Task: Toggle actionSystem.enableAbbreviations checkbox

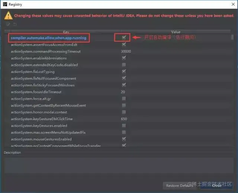Action: (x=124, y=58)
